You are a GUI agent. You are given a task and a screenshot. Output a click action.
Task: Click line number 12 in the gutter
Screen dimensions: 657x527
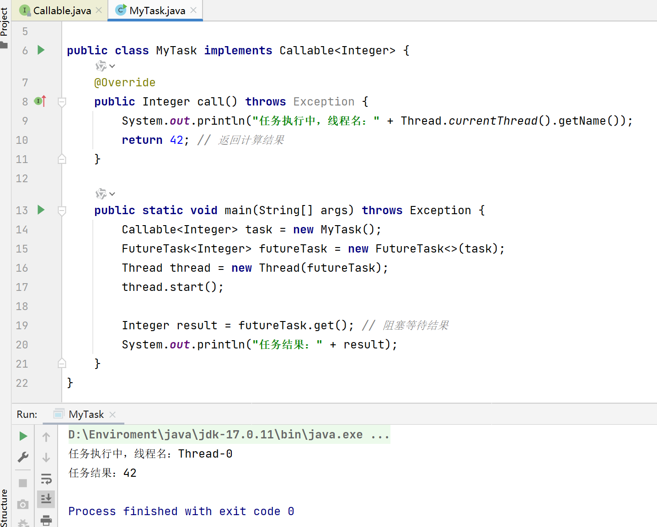click(x=22, y=178)
